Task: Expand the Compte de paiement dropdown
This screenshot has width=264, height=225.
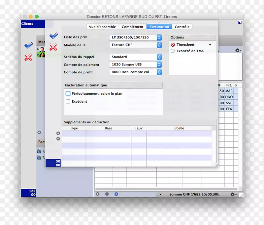Action: [159, 64]
